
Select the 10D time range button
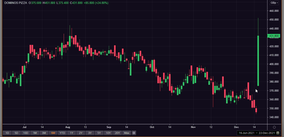click(x=26, y=133)
